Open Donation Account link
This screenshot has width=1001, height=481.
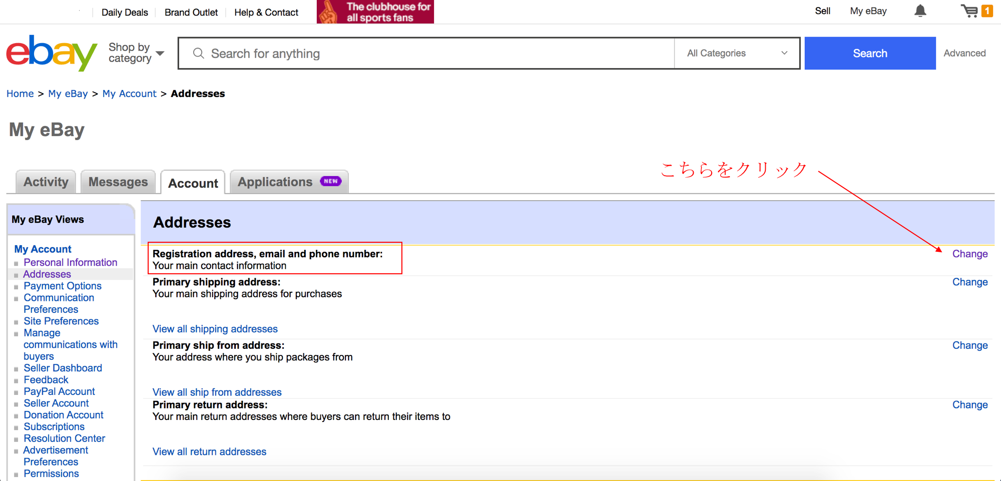[64, 415]
